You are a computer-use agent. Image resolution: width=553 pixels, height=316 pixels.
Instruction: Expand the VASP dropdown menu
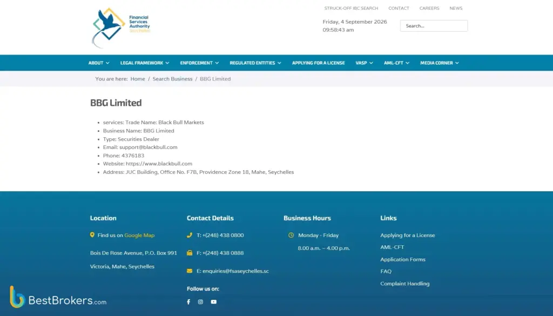coord(364,63)
